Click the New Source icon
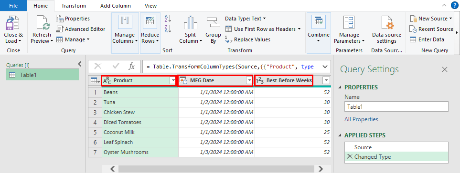Image resolution: width=460 pixels, height=173 pixels. (413, 19)
